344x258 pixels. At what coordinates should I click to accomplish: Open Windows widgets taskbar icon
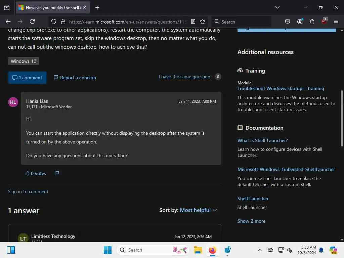(11, 250)
